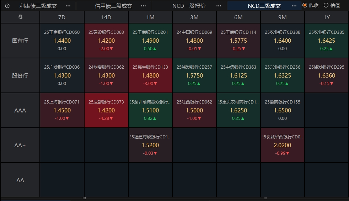
Task: Open the 25成都银行CD073 cell
Action: point(106,110)
